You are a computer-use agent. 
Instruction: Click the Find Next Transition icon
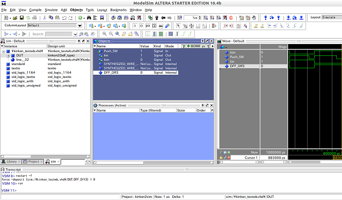click(x=275, y=26)
